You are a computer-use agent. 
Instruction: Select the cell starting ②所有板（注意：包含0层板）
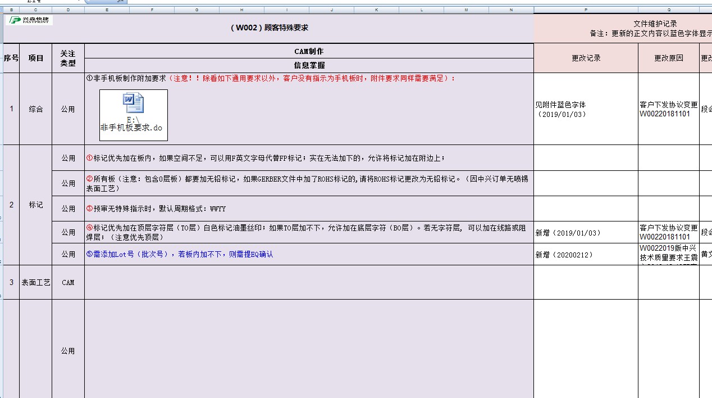309,183
